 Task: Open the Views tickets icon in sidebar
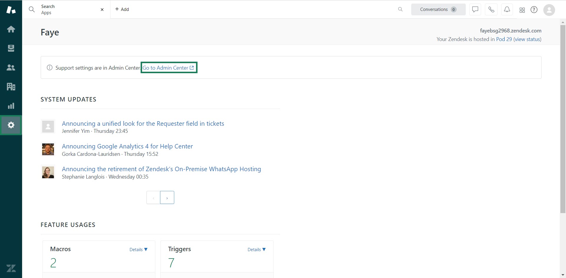(x=11, y=48)
